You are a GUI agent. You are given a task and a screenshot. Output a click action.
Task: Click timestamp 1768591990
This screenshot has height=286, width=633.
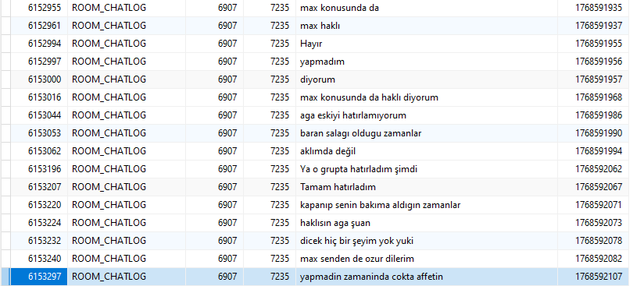[593, 133]
